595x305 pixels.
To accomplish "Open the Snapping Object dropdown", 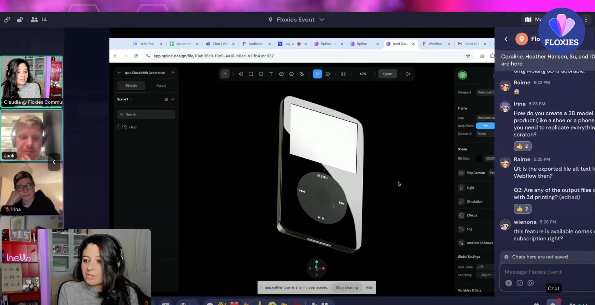I will coord(485,275).
